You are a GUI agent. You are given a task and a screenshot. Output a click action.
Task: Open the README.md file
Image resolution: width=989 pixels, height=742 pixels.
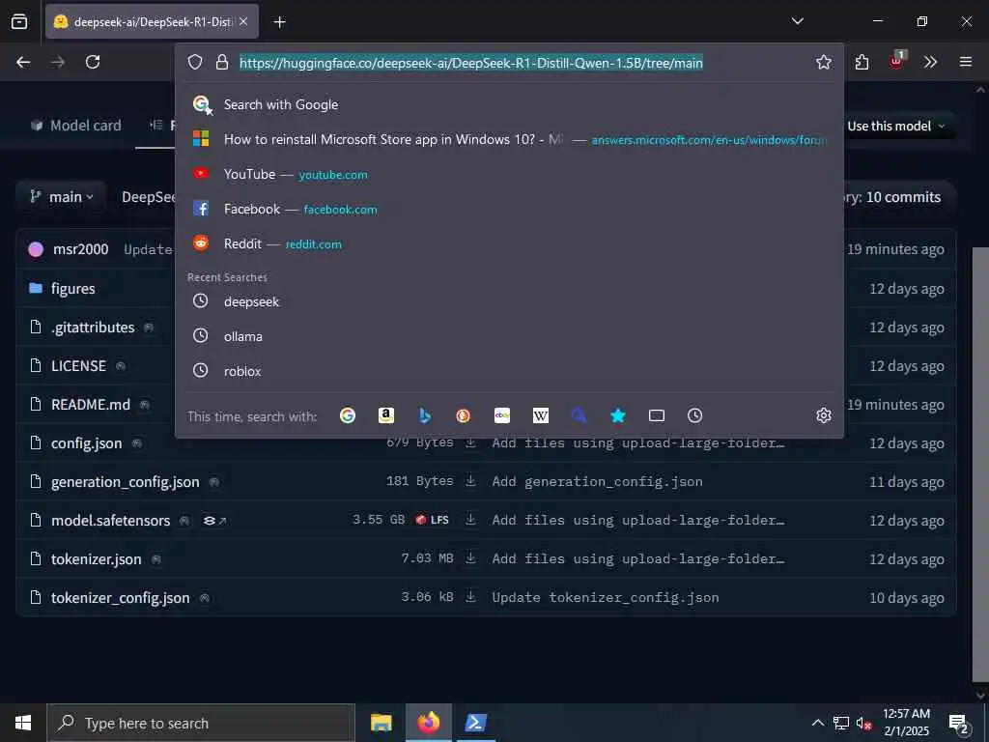(90, 405)
